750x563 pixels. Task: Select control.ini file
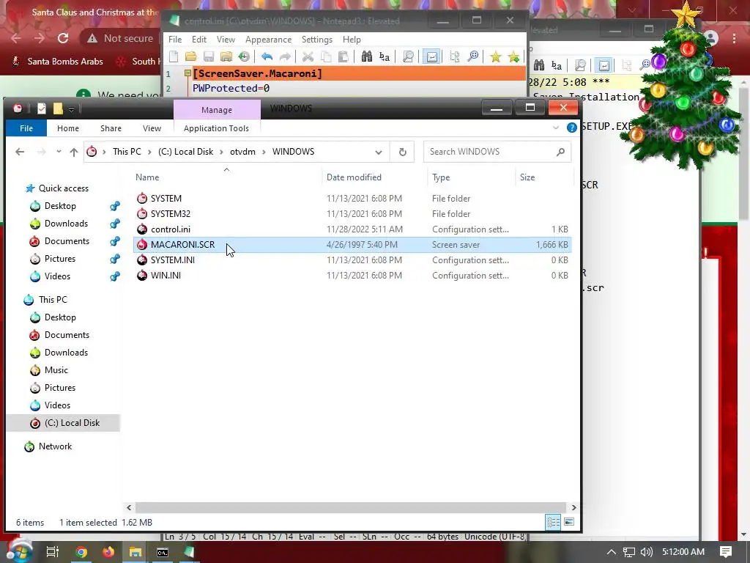click(352, 229)
